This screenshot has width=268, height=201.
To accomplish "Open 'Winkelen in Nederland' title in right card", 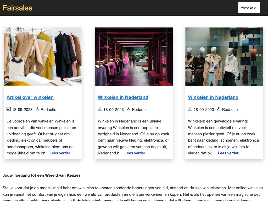I will point(213,97).
